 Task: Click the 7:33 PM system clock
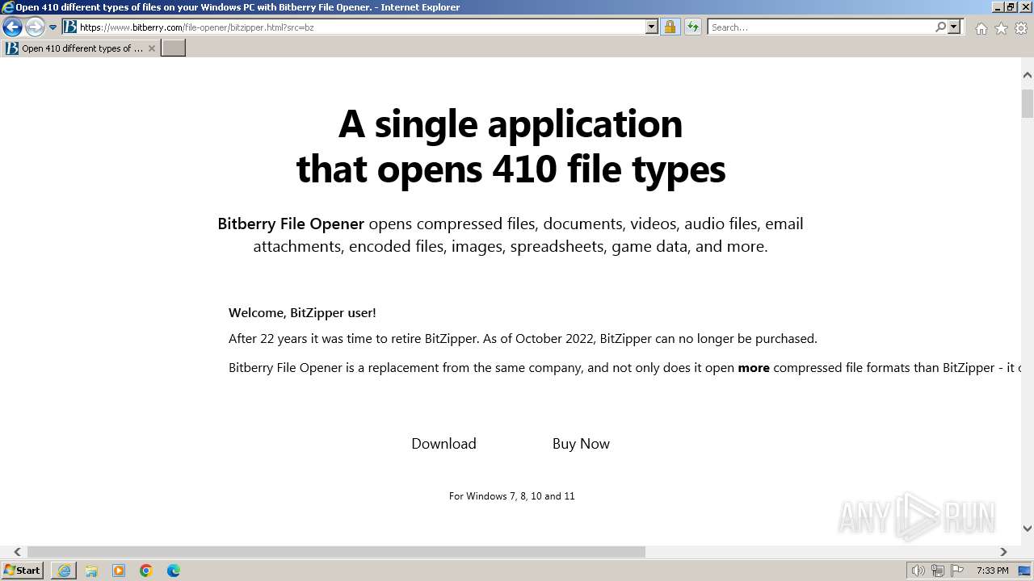coord(992,571)
